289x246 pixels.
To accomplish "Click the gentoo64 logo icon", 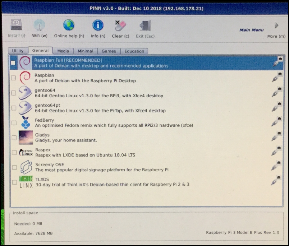I will tap(25, 93).
